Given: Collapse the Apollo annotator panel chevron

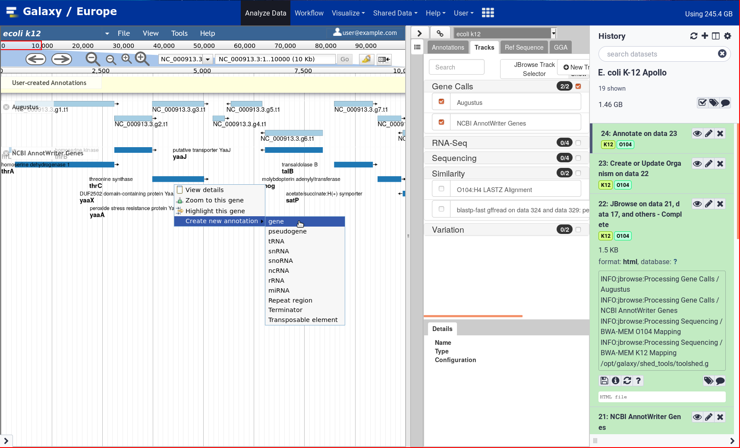Looking at the screenshot, I should pyautogui.click(x=419, y=33).
